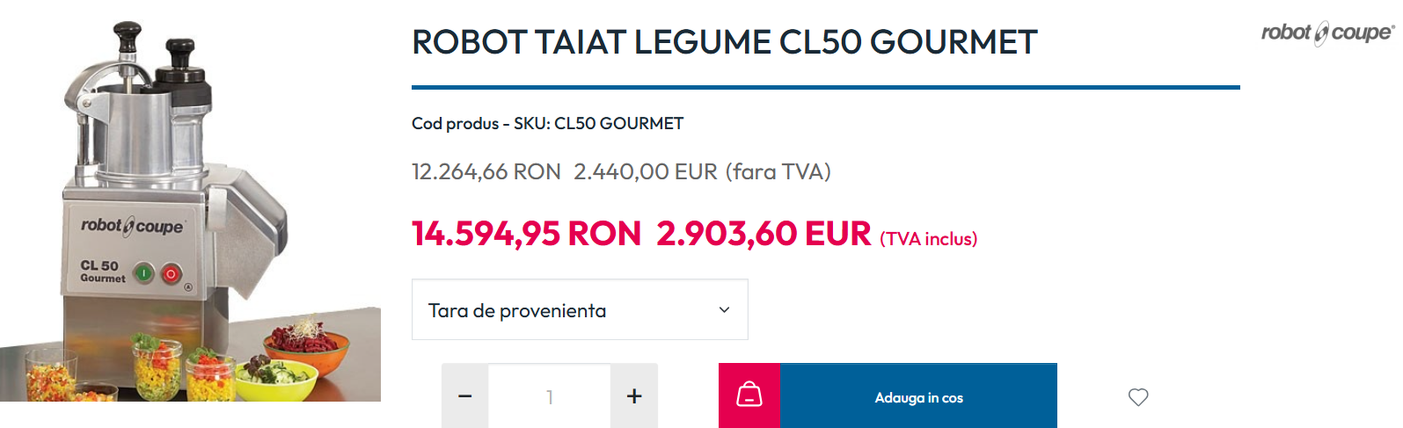
Task: Click the ROBOT TAIAT LEGUME CL50 GOURMET title
Action: point(725,42)
